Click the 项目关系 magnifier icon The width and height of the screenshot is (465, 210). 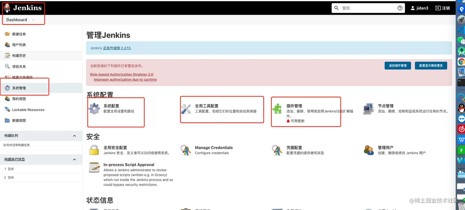(x=7, y=66)
